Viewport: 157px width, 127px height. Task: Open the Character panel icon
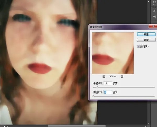tap(154, 11)
